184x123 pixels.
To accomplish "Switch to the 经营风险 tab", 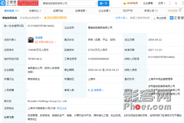I will pos(58,11).
